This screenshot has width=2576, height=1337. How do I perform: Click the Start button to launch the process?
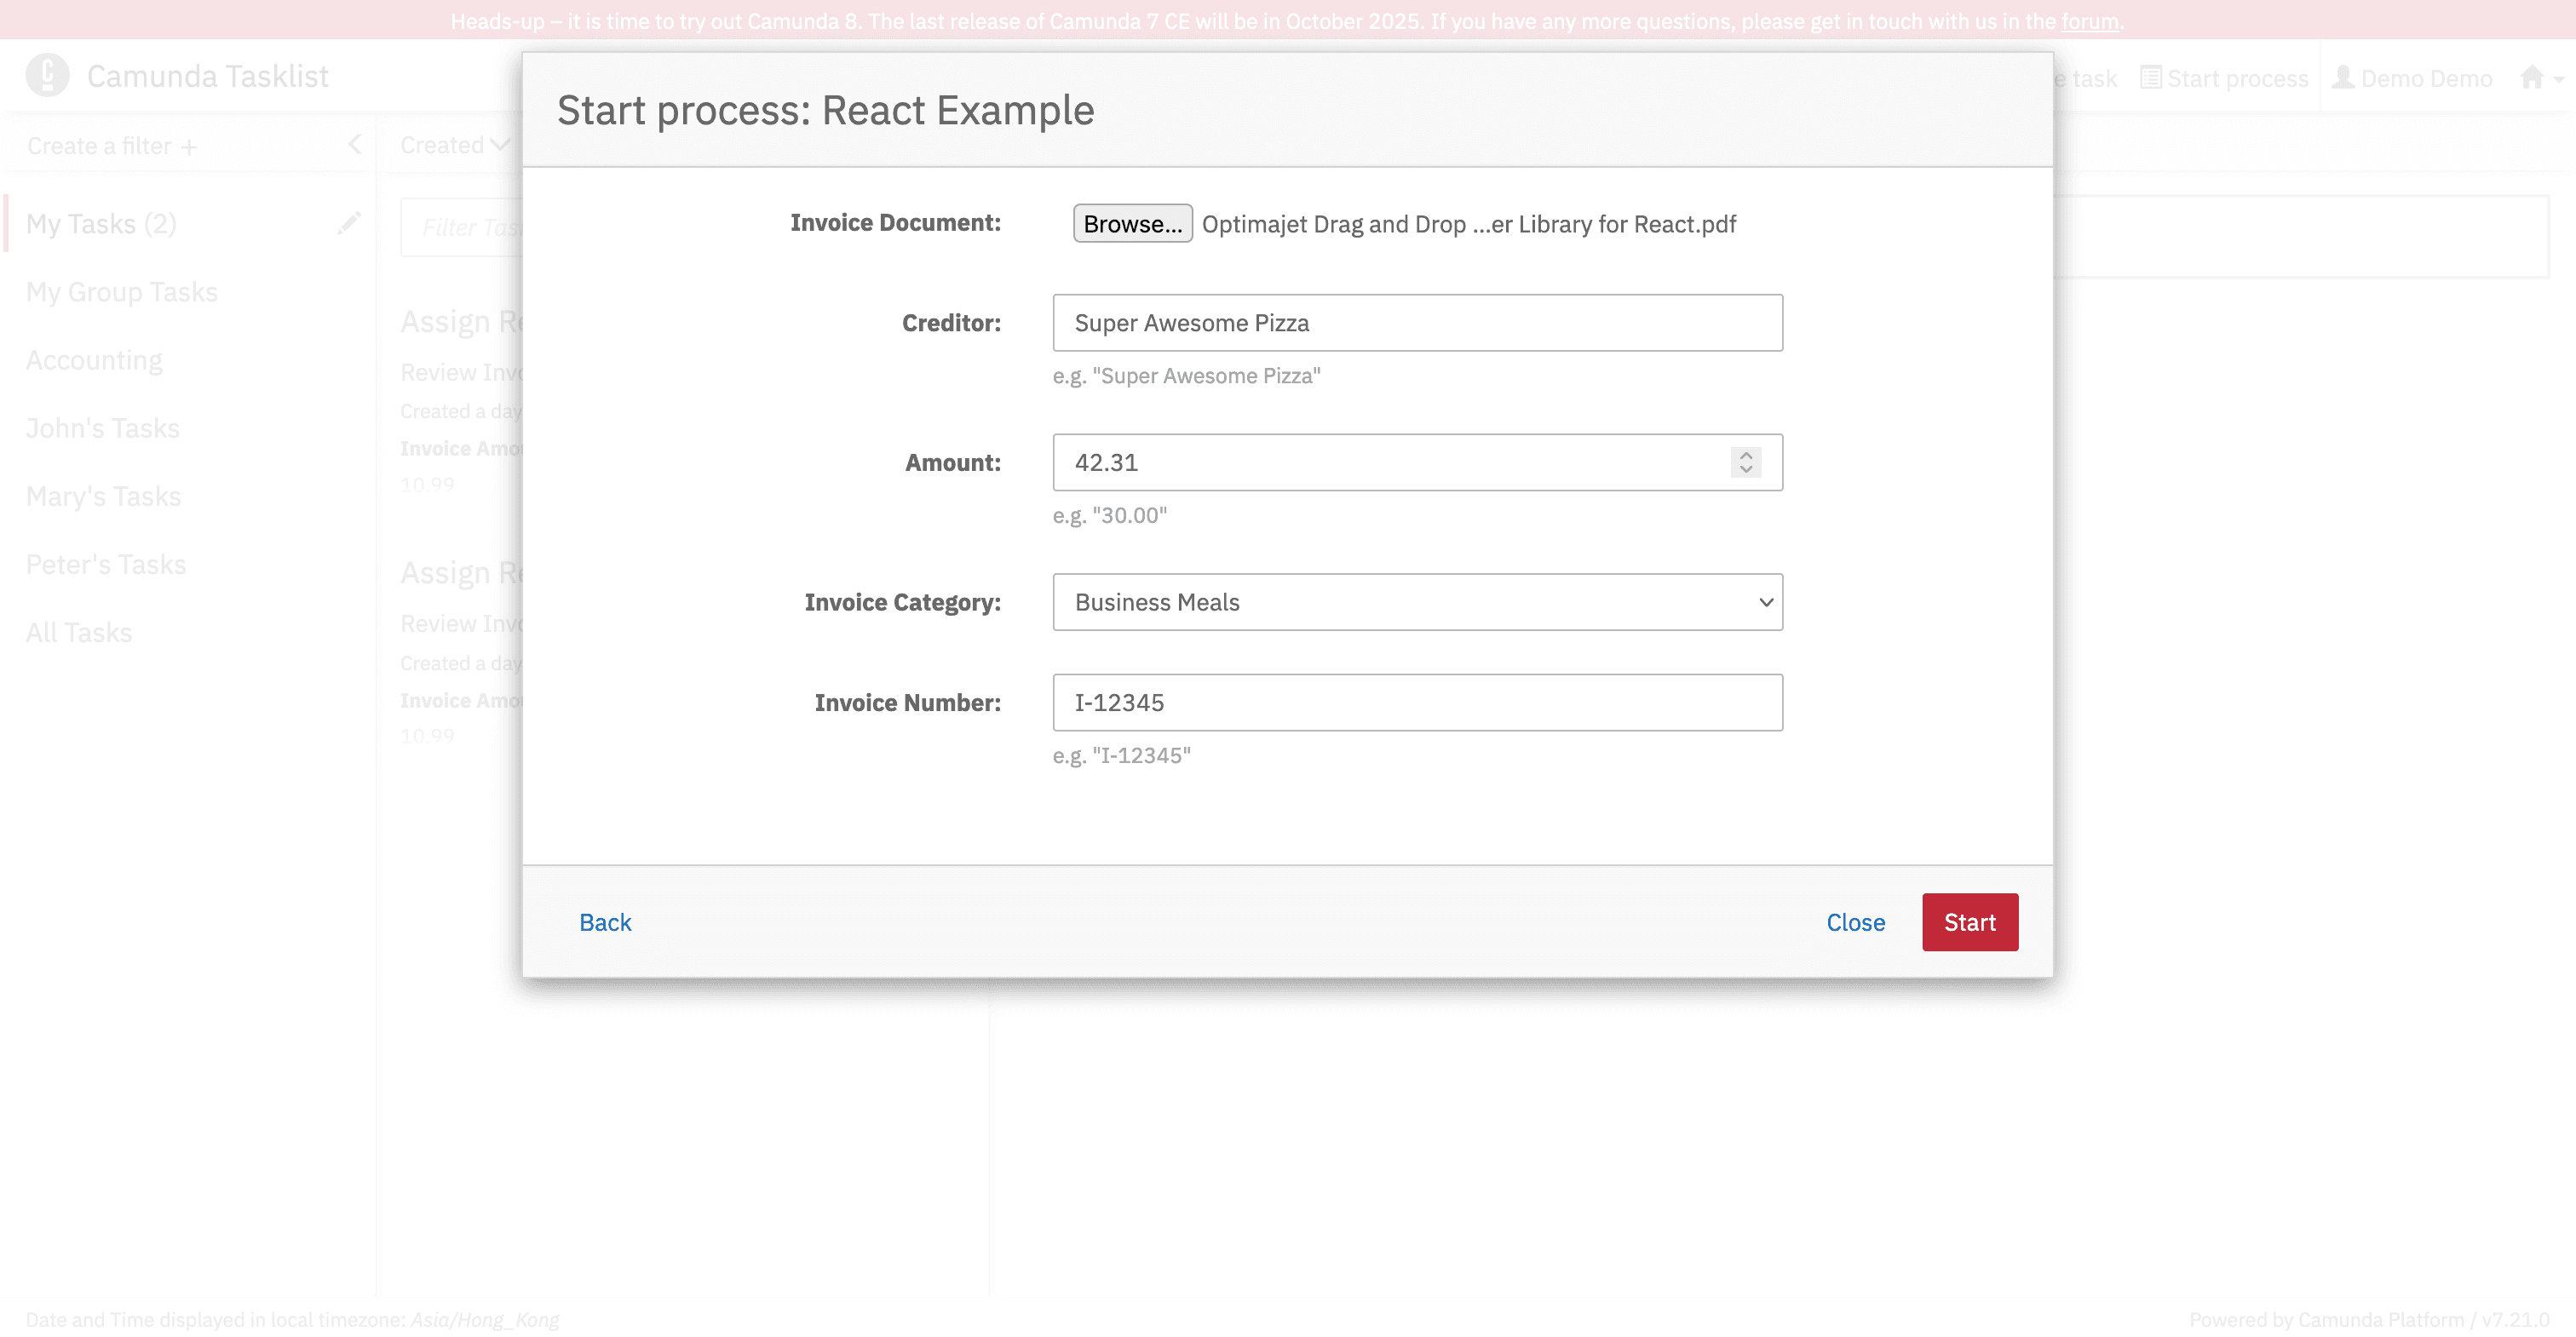(1969, 922)
